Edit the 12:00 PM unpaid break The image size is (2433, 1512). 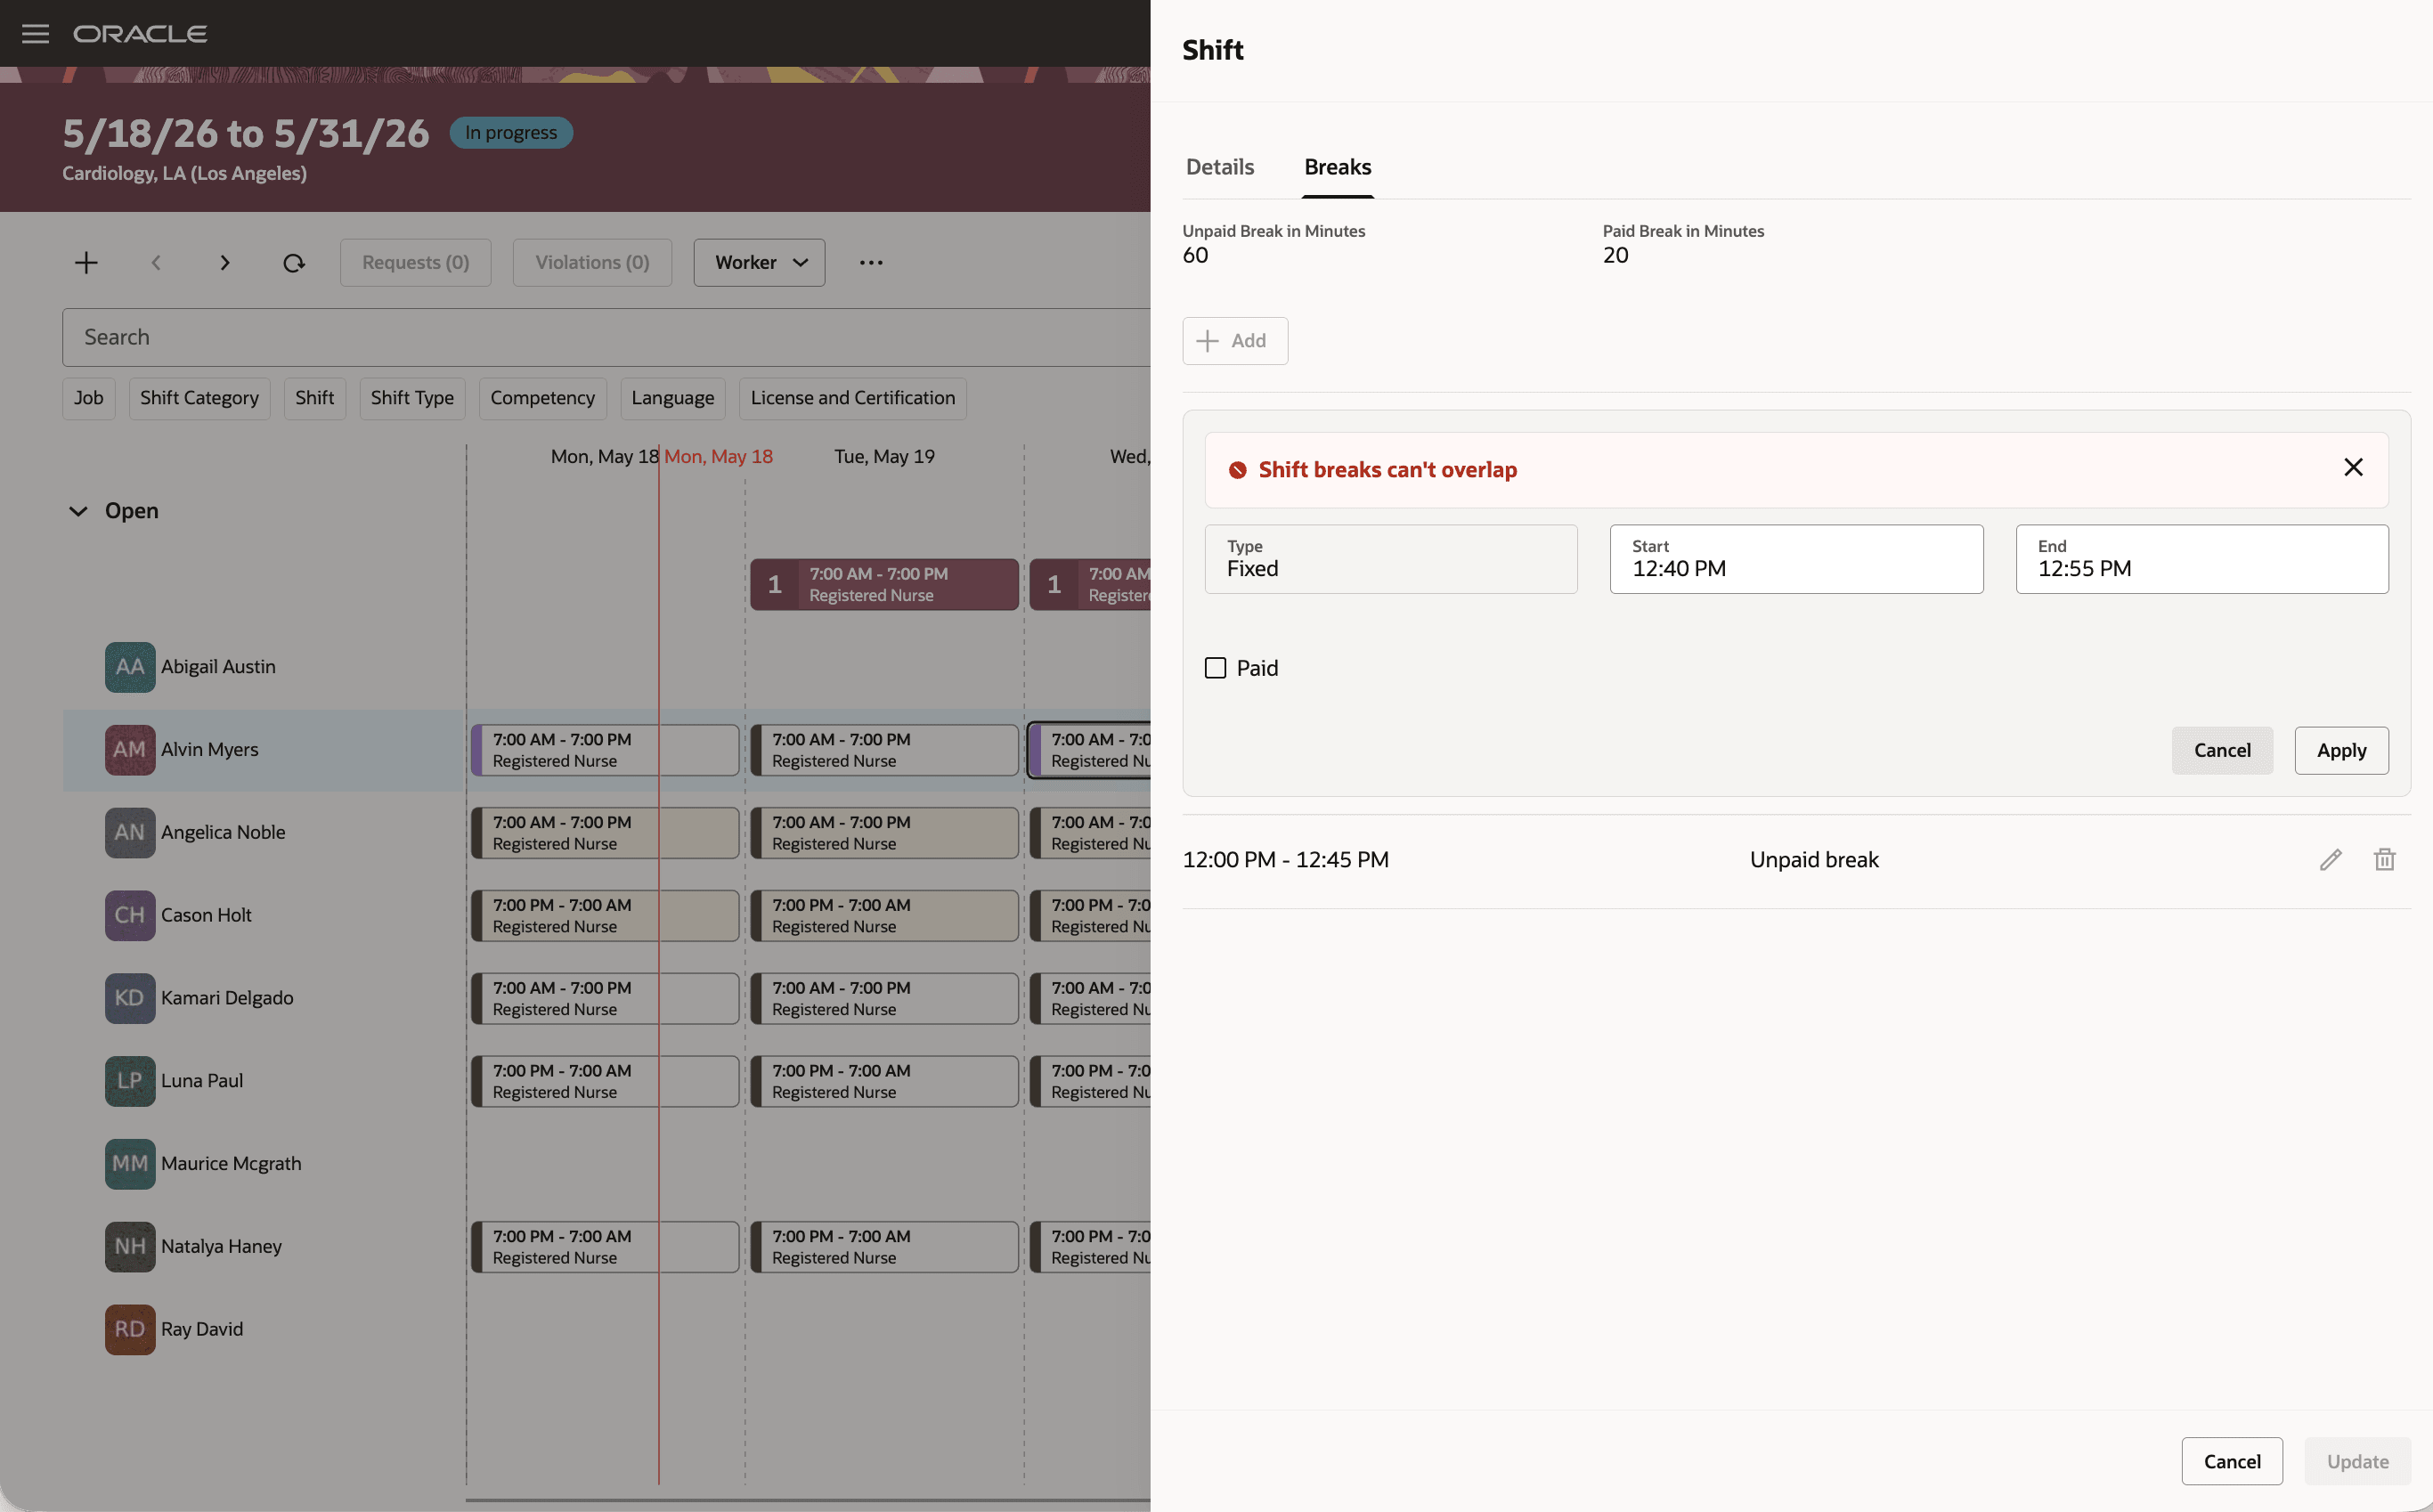click(x=2330, y=859)
